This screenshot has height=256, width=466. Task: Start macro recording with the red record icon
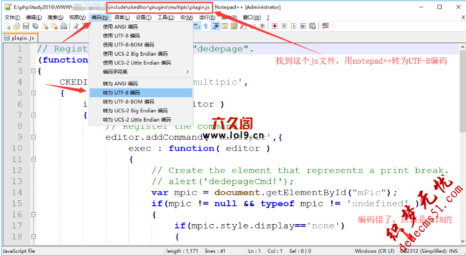[x=275, y=26]
